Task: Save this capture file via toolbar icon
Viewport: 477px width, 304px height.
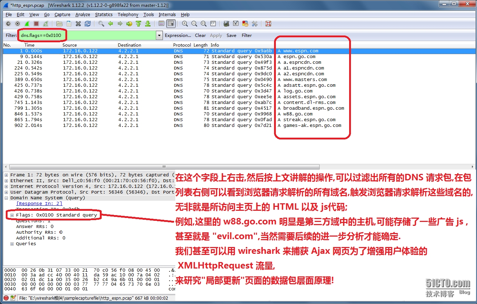Action: (x=69, y=24)
